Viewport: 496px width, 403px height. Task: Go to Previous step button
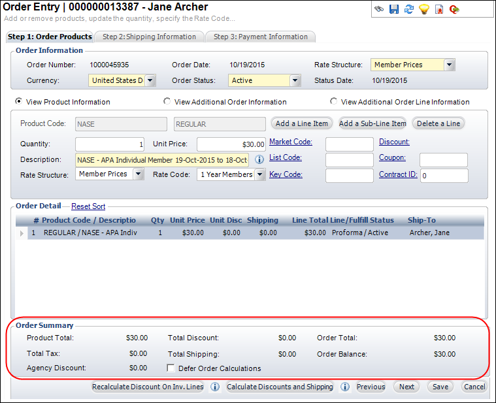point(371,387)
